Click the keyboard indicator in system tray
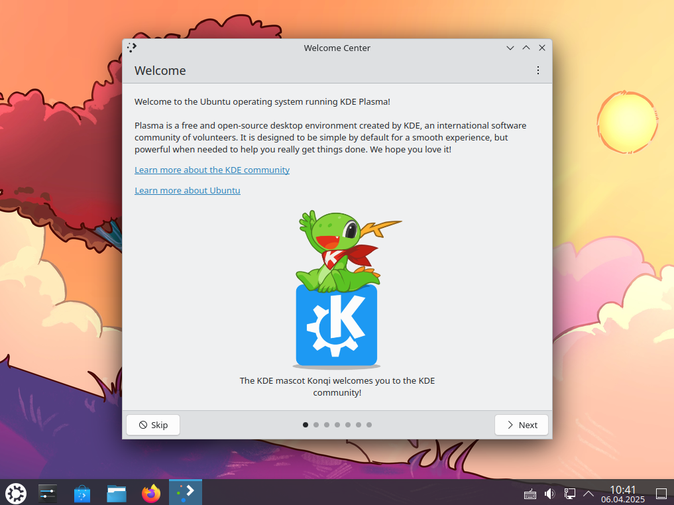This screenshot has width=674, height=505. 530,494
